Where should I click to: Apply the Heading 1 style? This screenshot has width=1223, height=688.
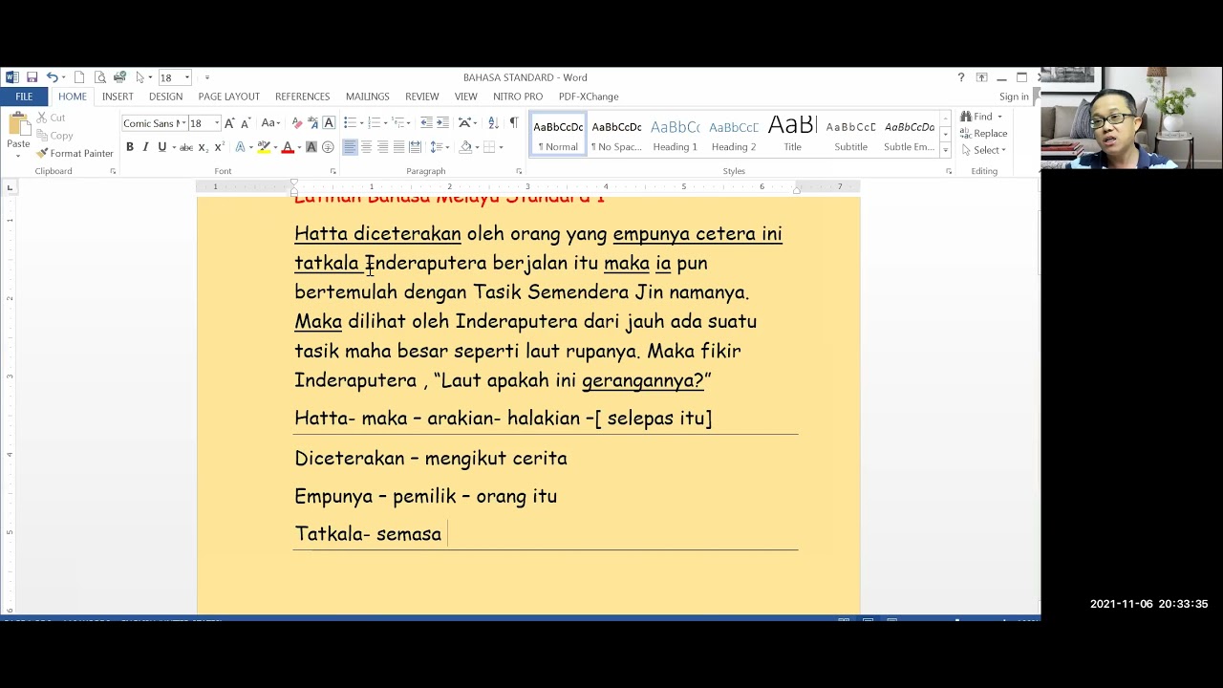click(x=675, y=135)
